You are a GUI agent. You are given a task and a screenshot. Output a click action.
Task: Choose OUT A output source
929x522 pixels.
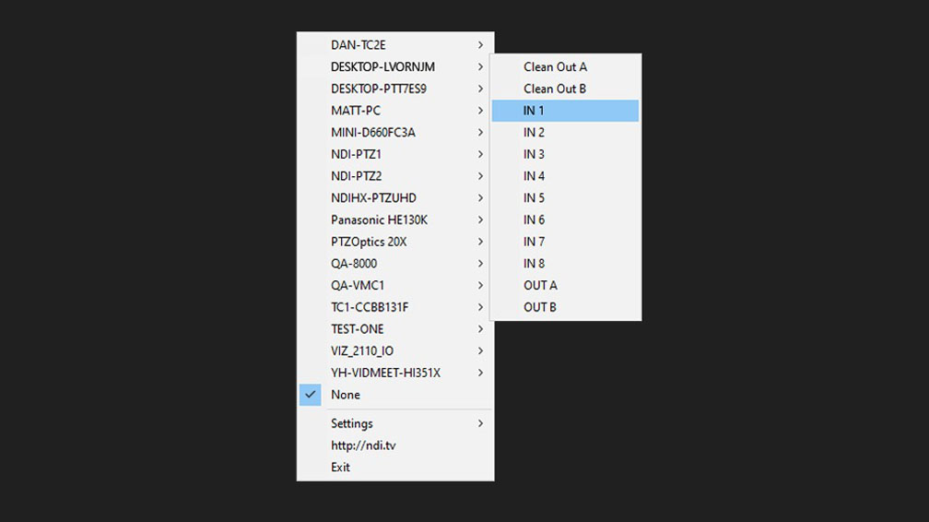tap(540, 286)
